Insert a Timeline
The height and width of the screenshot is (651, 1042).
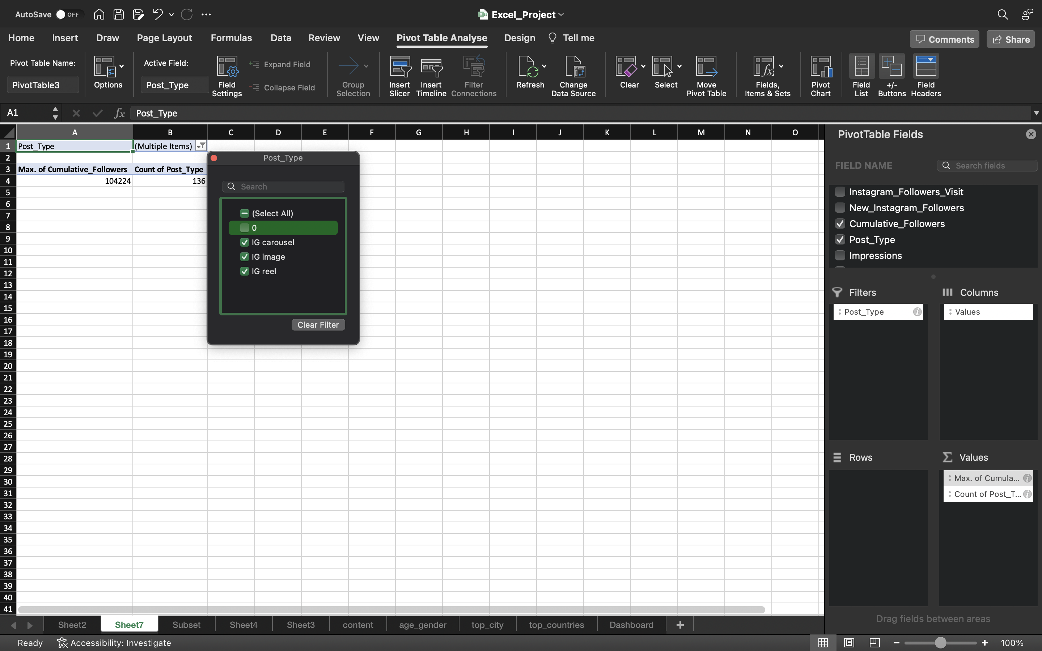point(431,76)
